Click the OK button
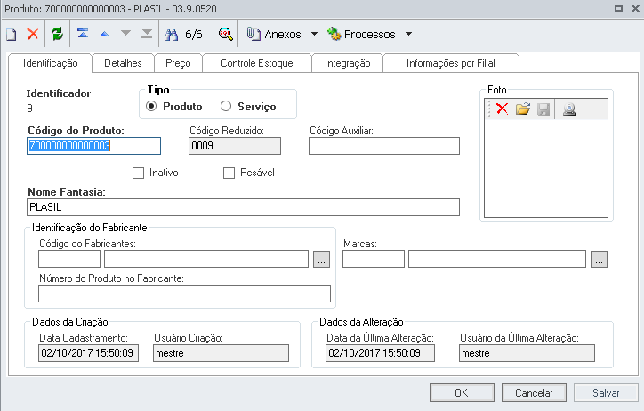 (x=462, y=393)
